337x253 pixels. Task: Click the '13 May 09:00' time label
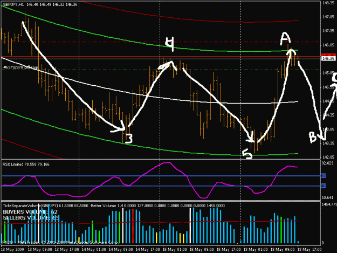point(40,250)
